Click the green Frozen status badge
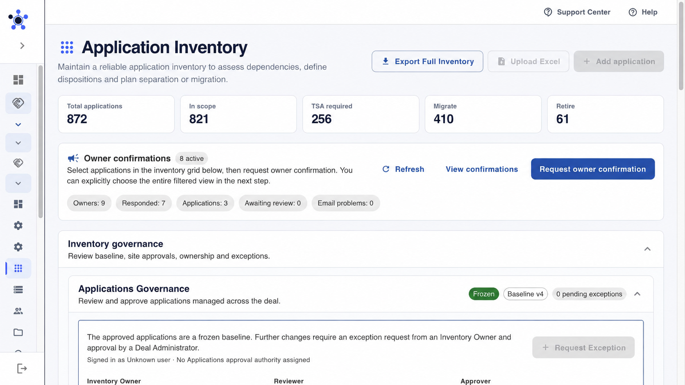This screenshot has width=685, height=385. pyautogui.click(x=484, y=294)
